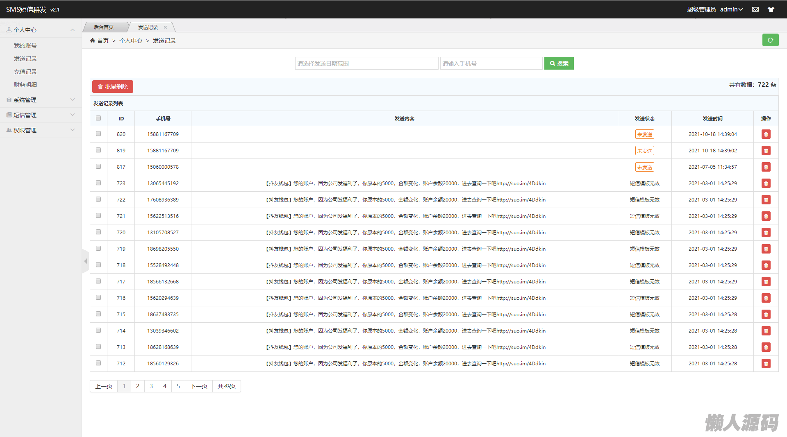Switch to the 后台首页 tab

pos(104,27)
